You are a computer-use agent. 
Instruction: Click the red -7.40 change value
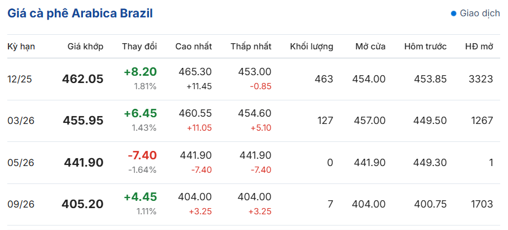click(142, 155)
